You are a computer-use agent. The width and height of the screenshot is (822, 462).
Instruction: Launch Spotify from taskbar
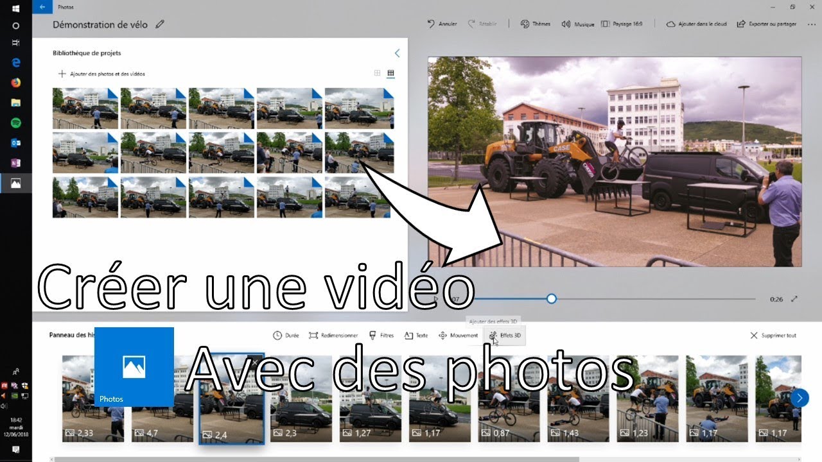click(x=16, y=123)
